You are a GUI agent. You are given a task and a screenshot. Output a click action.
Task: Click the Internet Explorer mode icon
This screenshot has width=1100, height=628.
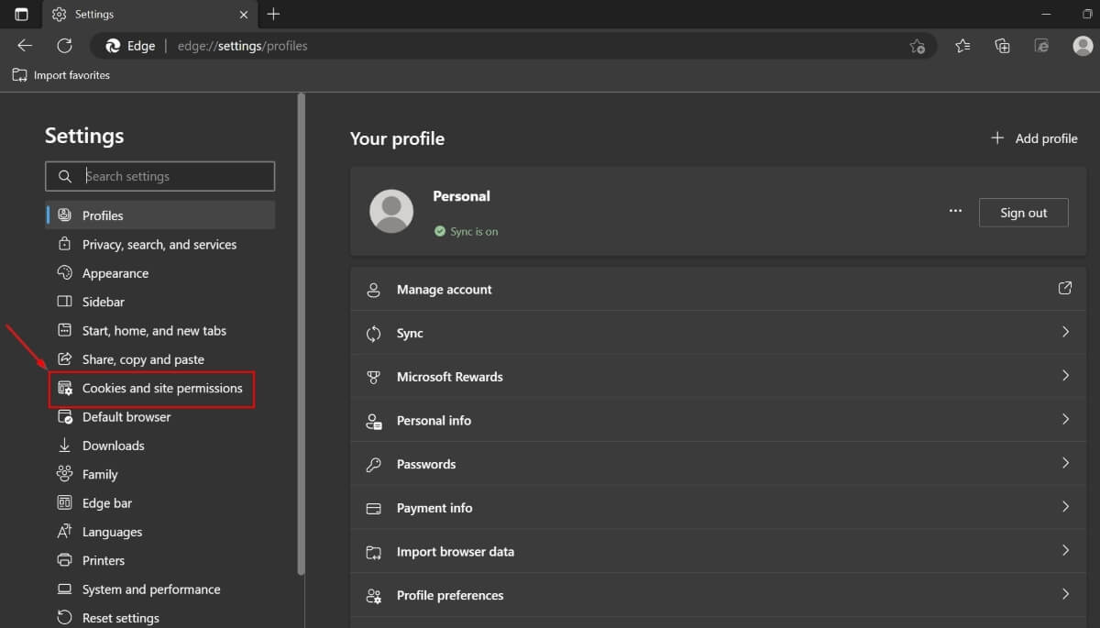pos(1041,45)
